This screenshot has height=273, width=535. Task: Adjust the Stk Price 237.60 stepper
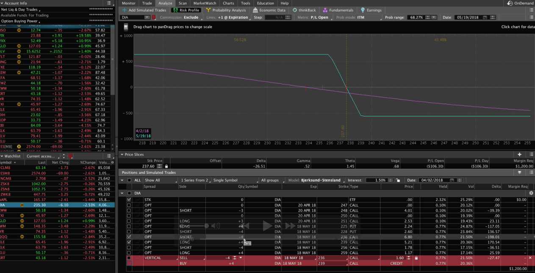(x=159, y=167)
